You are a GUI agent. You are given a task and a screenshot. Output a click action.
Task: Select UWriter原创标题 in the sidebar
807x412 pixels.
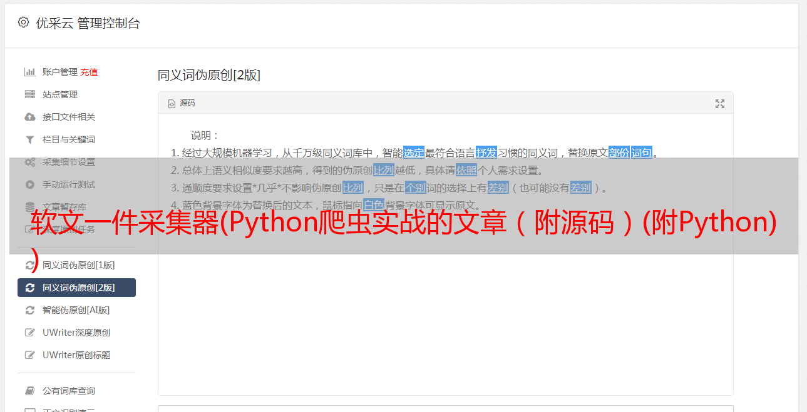[x=76, y=355]
